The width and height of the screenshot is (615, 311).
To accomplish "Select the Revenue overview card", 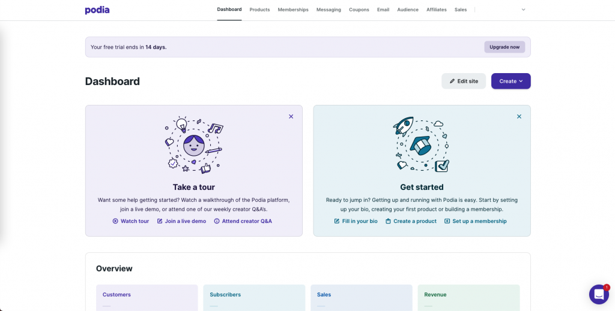I will pyautogui.click(x=468, y=298).
